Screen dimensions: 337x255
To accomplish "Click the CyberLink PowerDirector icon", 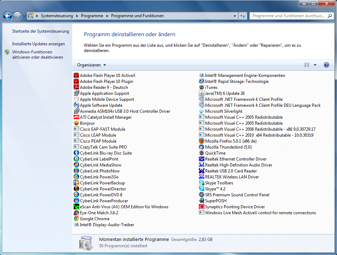I will [76, 189].
